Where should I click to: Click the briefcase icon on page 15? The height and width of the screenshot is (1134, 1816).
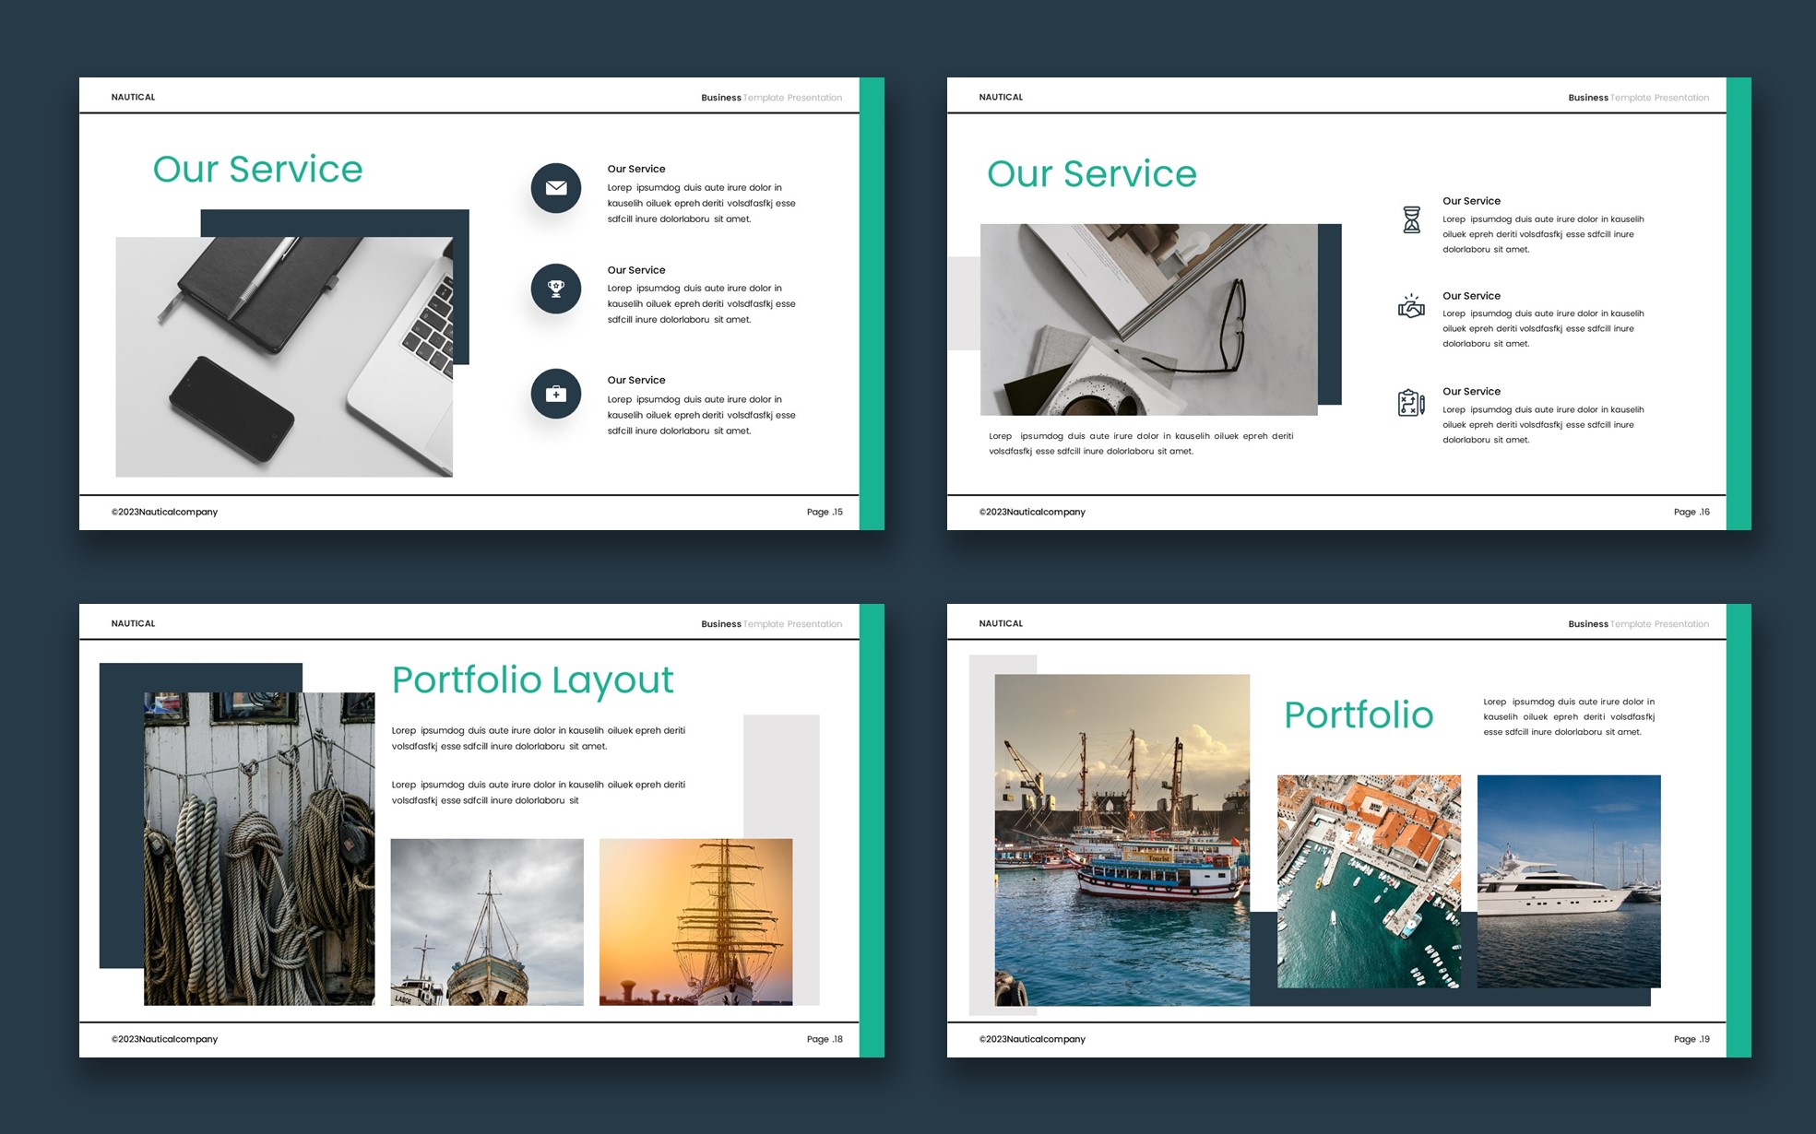pyautogui.click(x=556, y=393)
